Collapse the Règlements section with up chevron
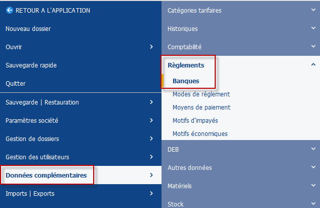The width and height of the screenshot is (320, 208). tap(313, 64)
